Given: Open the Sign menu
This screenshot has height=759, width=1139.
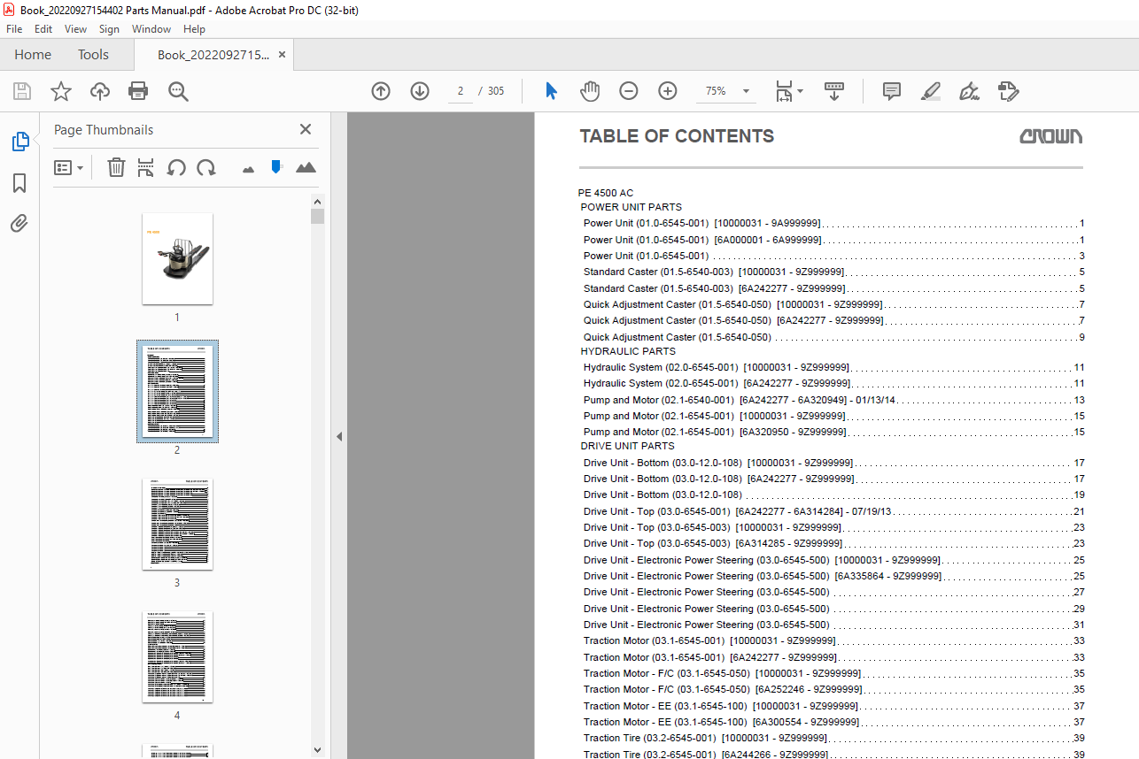Looking at the screenshot, I should coord(109,29).
